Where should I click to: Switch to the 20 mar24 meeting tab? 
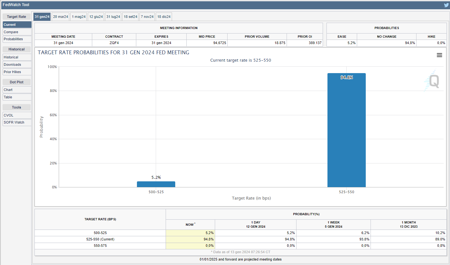[60, 17]
